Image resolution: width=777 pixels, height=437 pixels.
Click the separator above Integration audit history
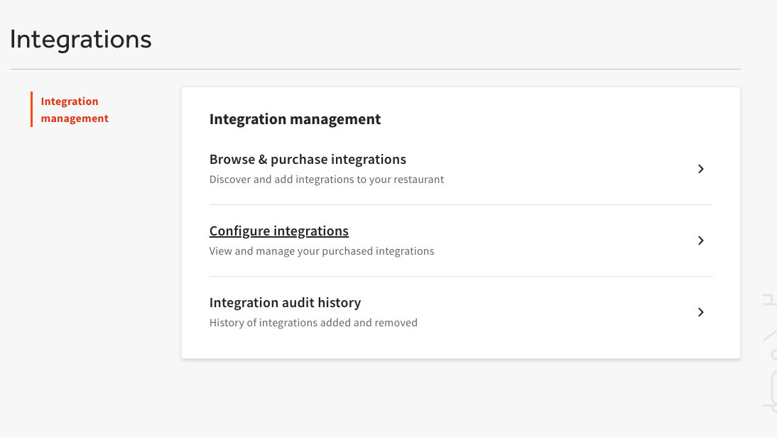pos(460,277)
